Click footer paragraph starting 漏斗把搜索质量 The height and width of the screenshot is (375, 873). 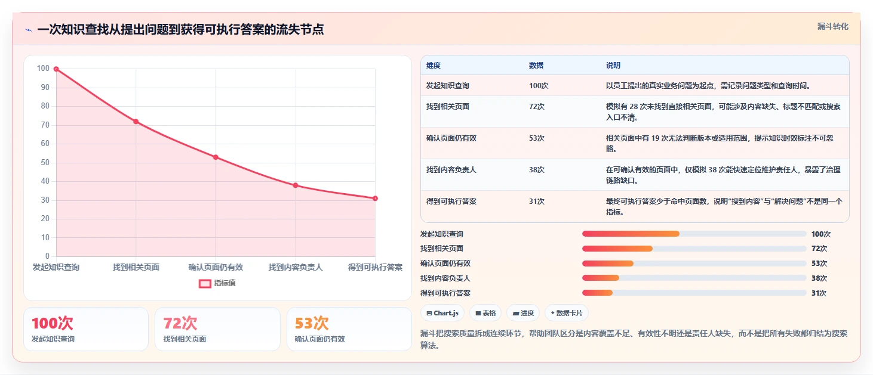coord(634,339)
